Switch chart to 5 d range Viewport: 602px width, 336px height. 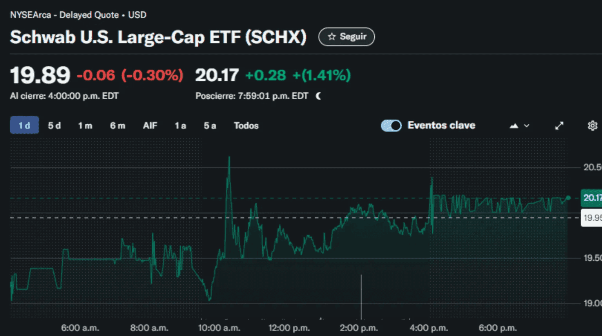click(x=54, y=125)
